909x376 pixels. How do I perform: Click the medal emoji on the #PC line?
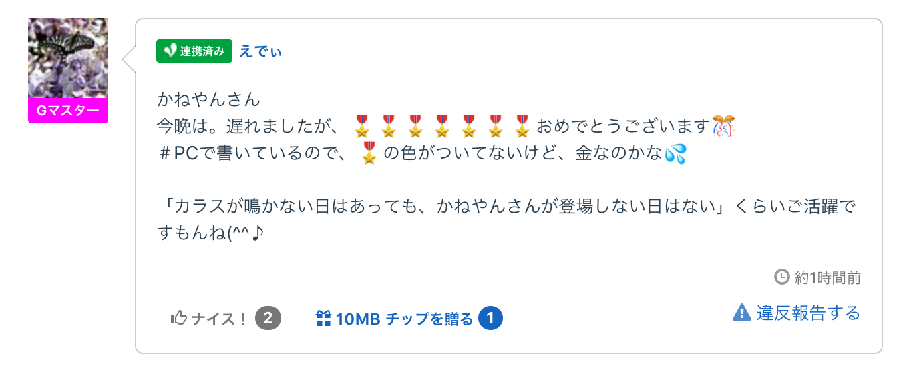(x=369, y=154)
